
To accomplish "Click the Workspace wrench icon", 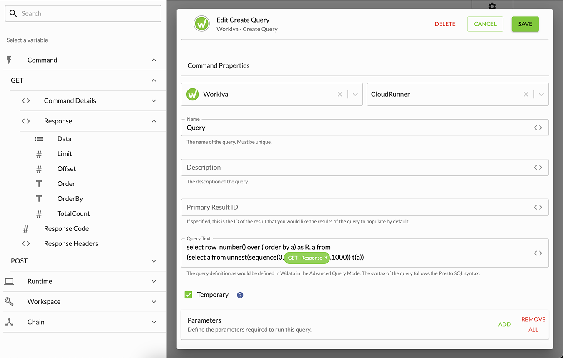I will tap(9, 302).
